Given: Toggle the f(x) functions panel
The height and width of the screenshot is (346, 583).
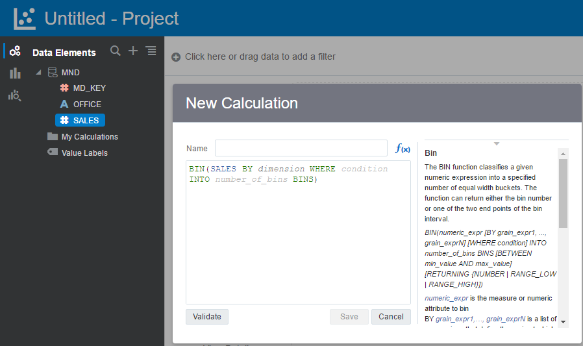Looking at the screenshot, I should [x=403, y=149].
